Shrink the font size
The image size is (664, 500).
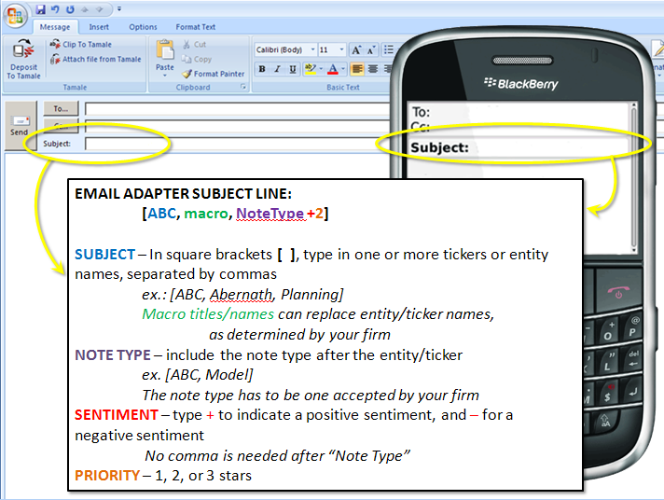click(x=371, y=50)
